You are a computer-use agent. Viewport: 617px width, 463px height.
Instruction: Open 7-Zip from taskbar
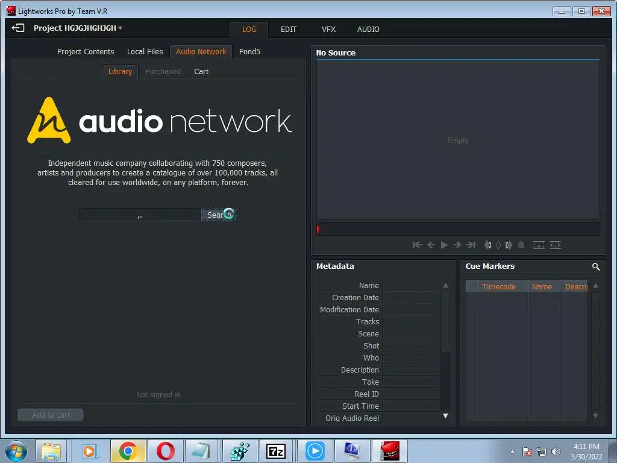276,451
